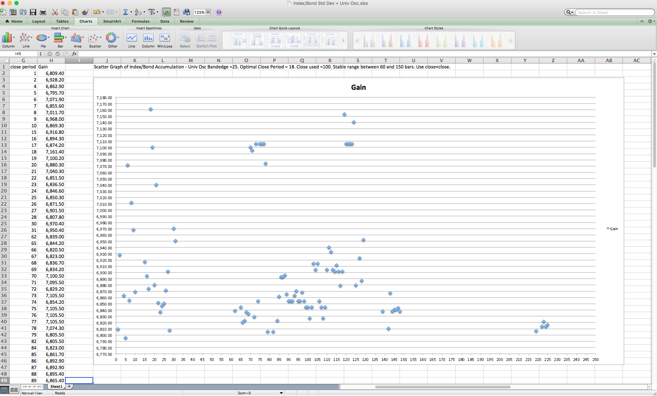Insert a Scatter chart
Image resolution: width=657 pixels, height=396 pixels.
click(95, 40)
